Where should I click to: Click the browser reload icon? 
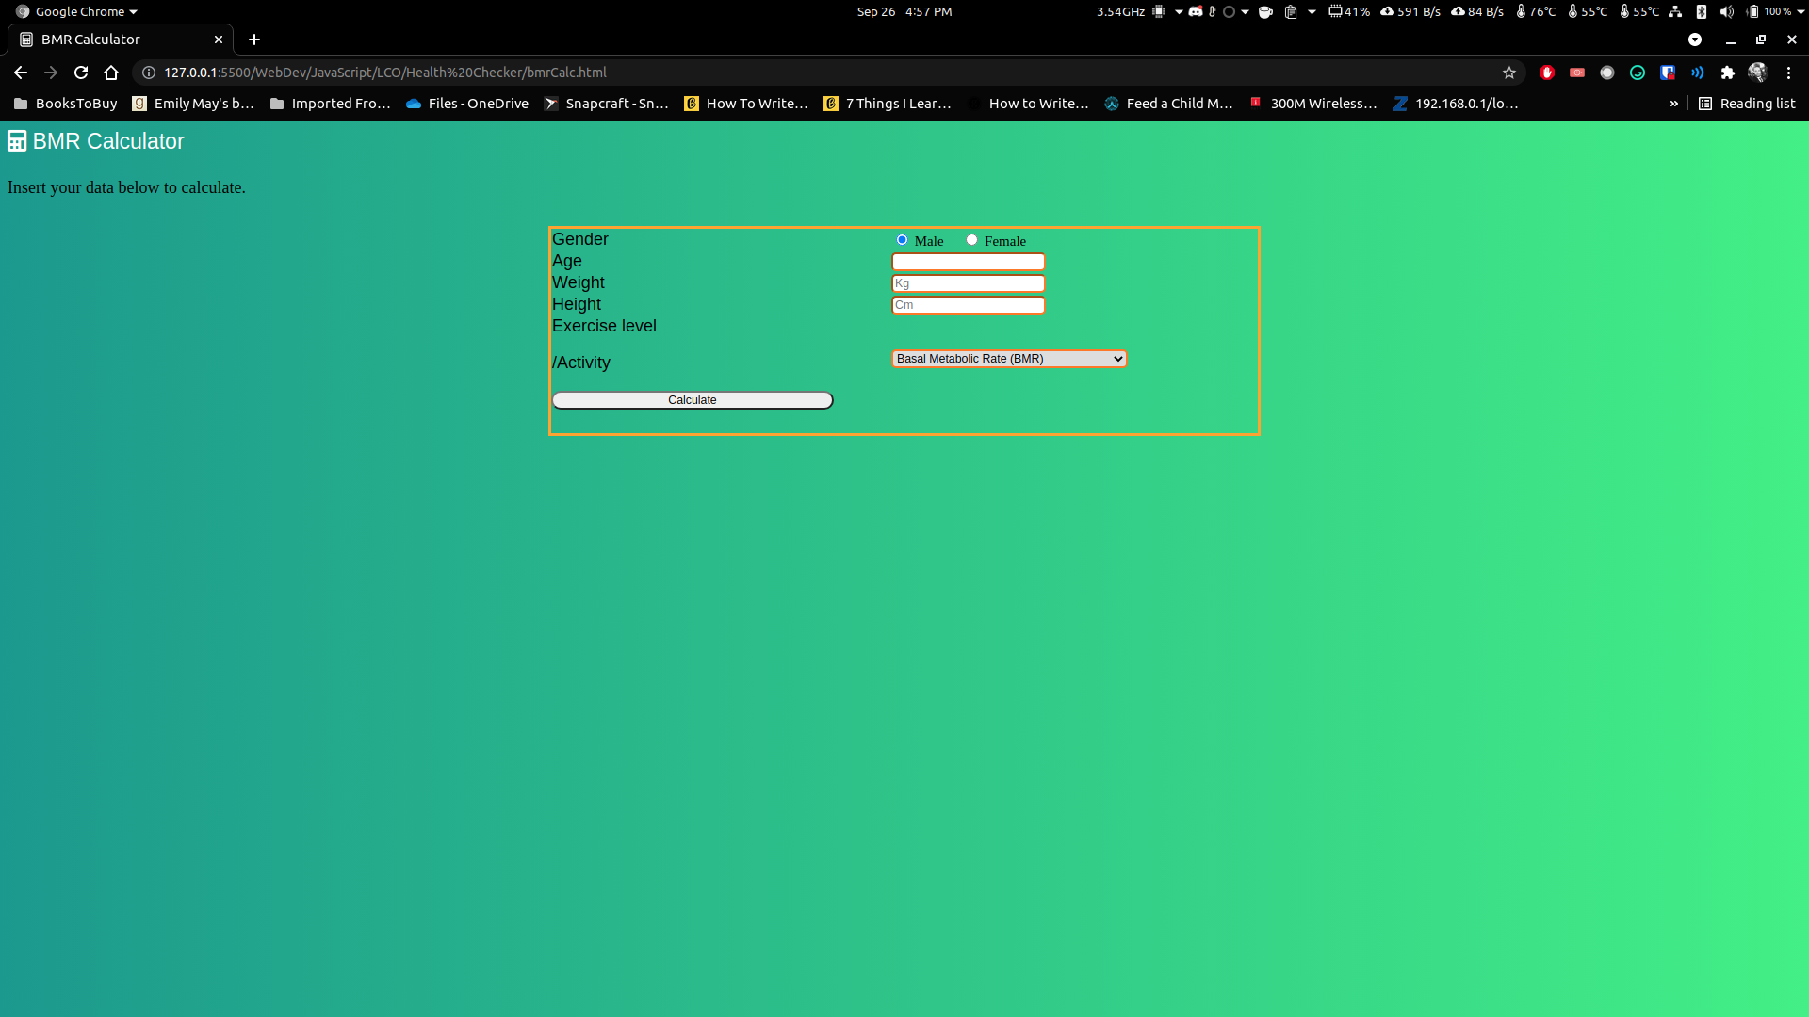tap(81, 73)
